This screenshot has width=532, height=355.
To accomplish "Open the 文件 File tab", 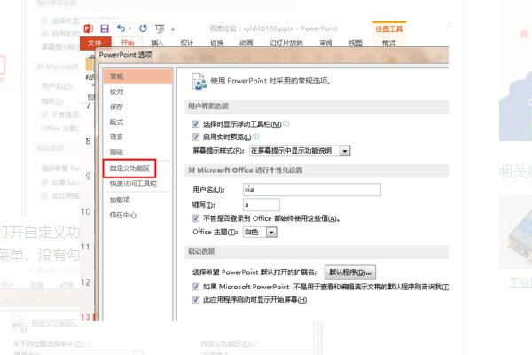I will tap(95, 43).
